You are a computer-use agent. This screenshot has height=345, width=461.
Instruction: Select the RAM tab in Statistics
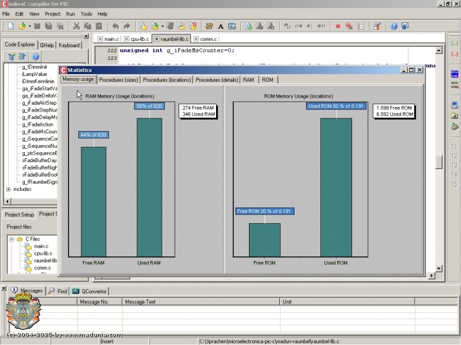click(x=249, y=80)
